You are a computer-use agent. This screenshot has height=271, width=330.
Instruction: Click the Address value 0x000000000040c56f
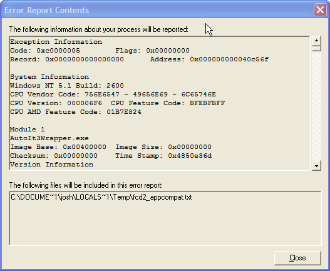point(229,59)
